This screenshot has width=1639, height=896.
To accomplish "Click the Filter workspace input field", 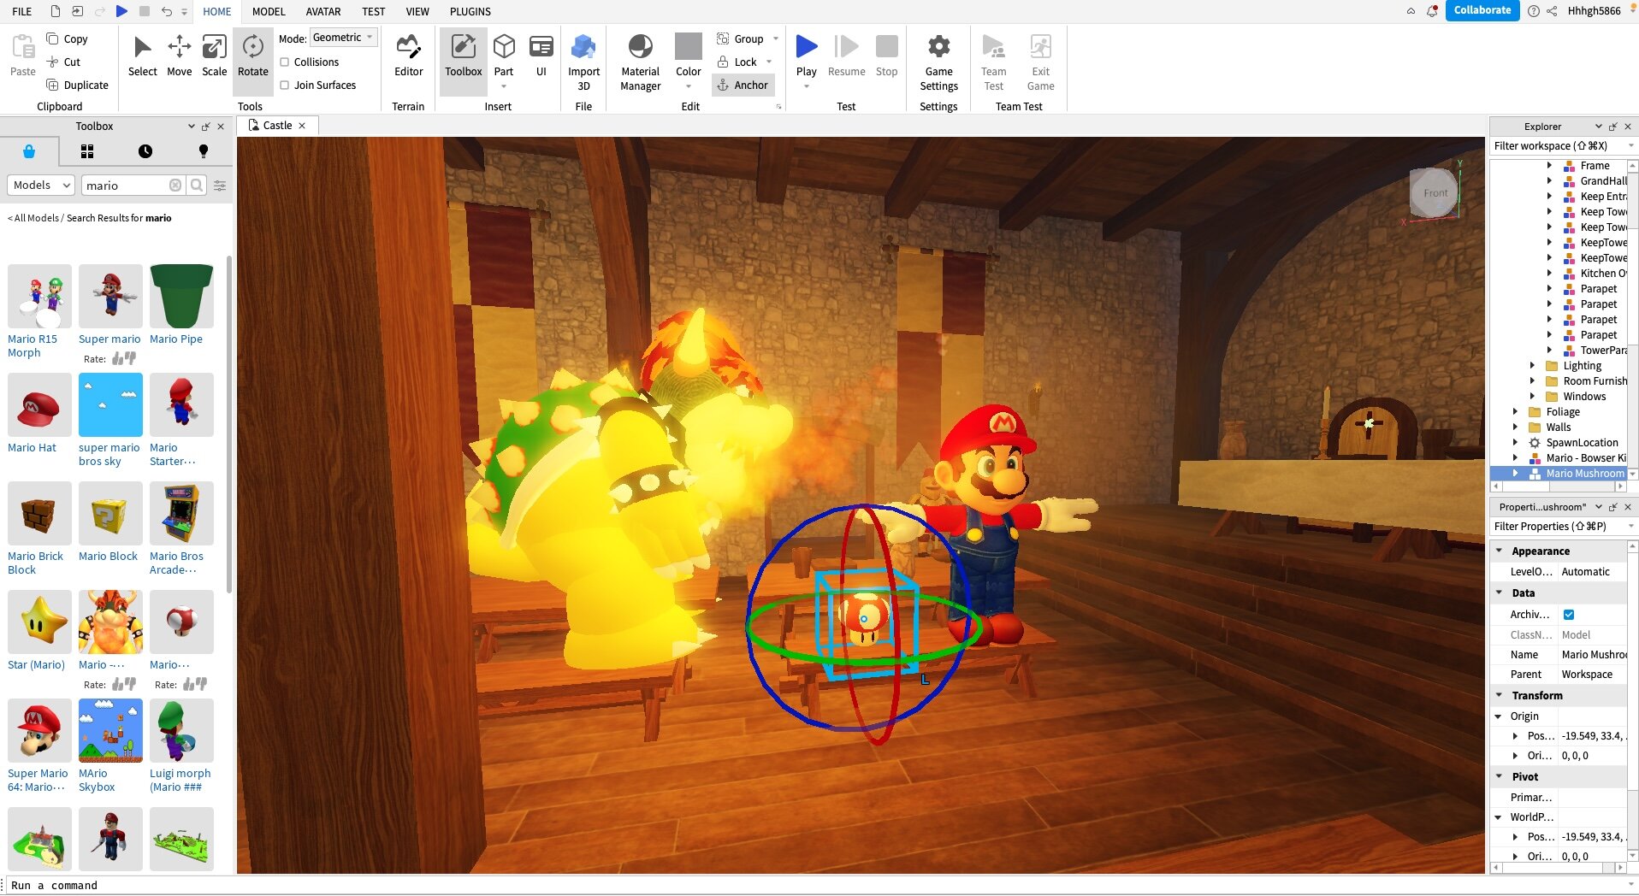I will [x=1557, y=146].
